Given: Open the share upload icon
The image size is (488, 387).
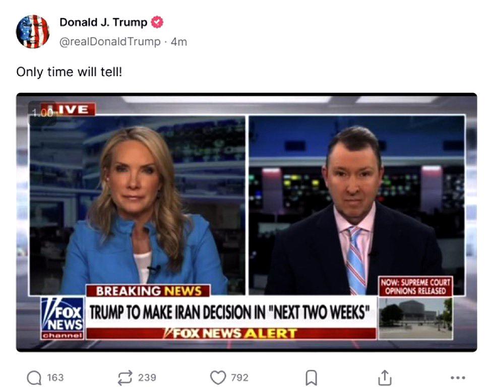Looking at the screenshot, I should pos(385,377).
